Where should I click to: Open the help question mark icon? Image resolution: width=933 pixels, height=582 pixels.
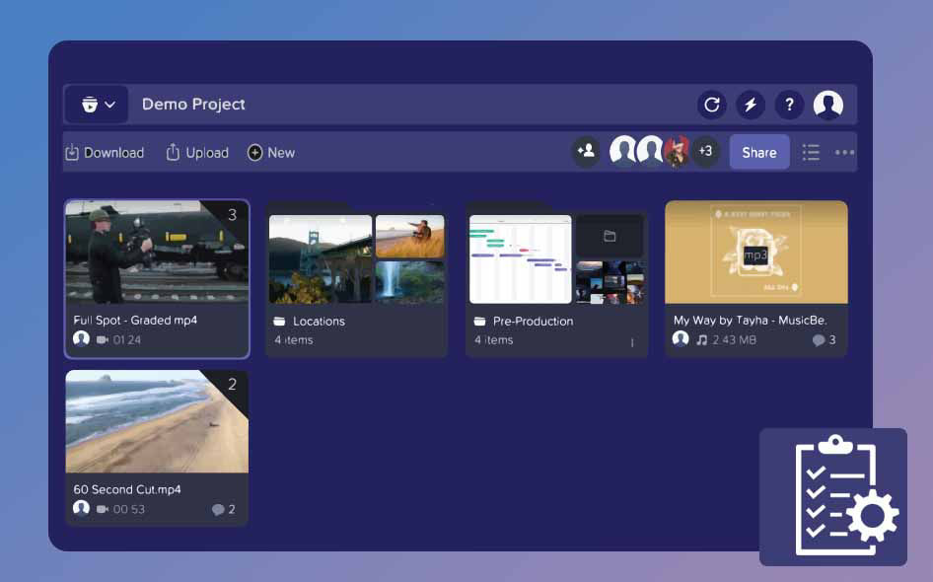click(789, 105)
